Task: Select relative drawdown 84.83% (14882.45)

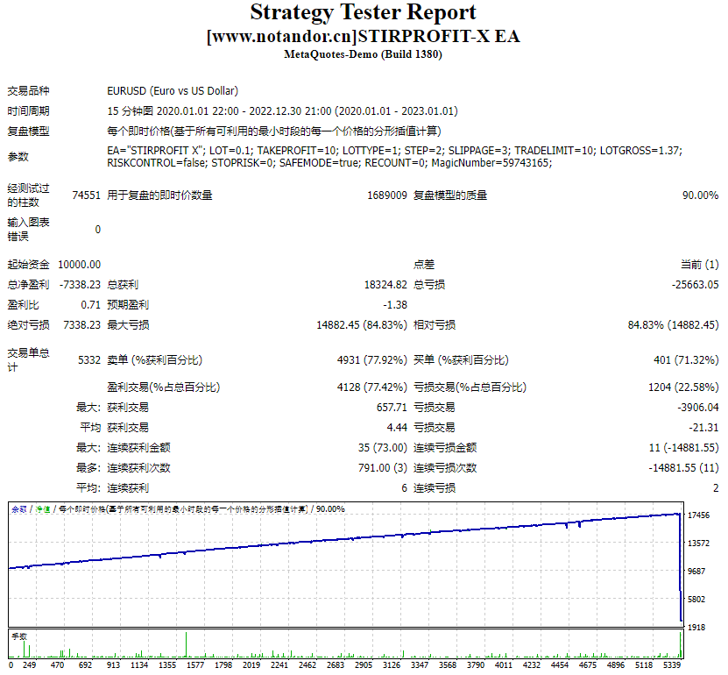Action: pyautogui.click(x=673, y=324)
